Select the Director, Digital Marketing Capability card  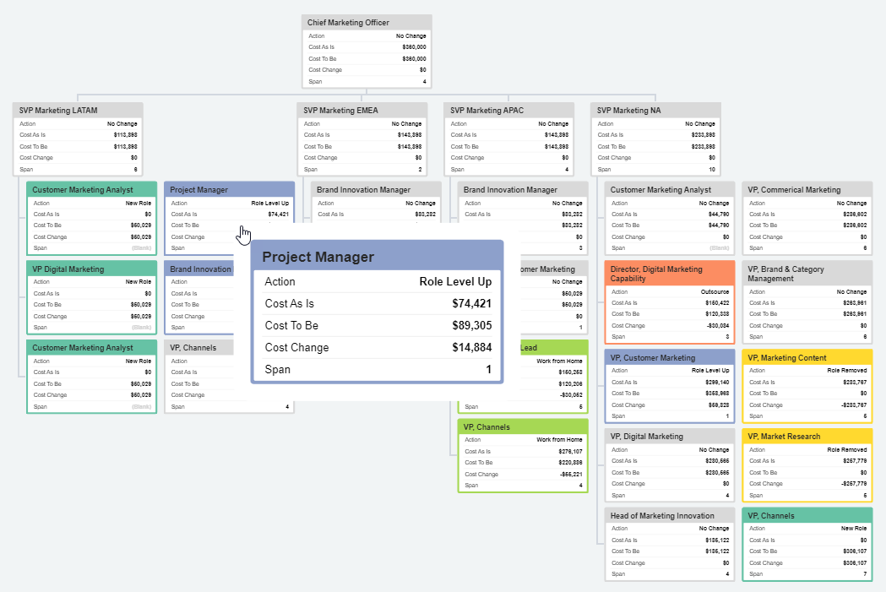tap(669, 274)
